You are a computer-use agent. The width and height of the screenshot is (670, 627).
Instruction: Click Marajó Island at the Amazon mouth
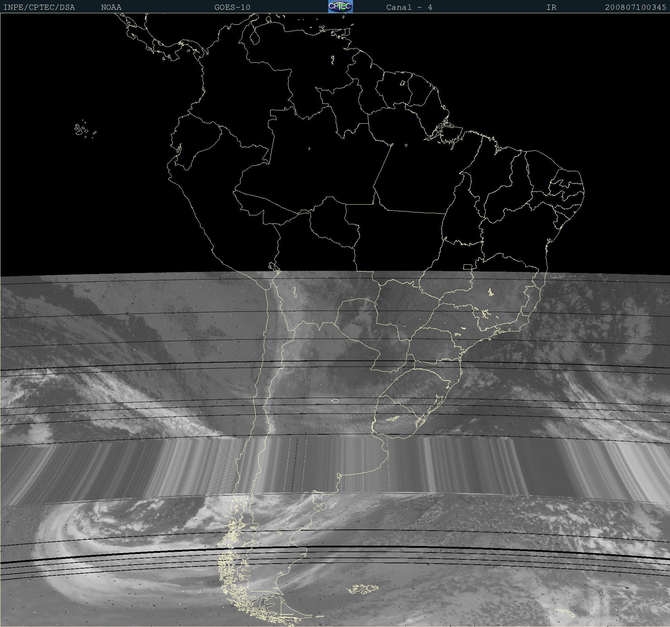pyautogui.click(x=444, y=128)
